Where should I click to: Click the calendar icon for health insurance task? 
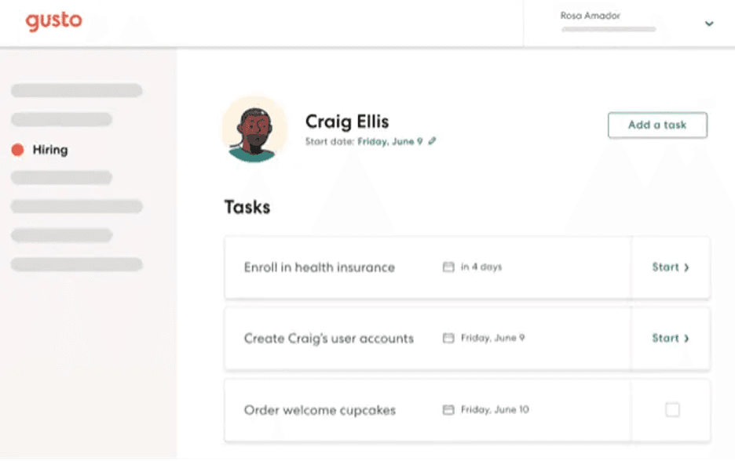[448, 267]
